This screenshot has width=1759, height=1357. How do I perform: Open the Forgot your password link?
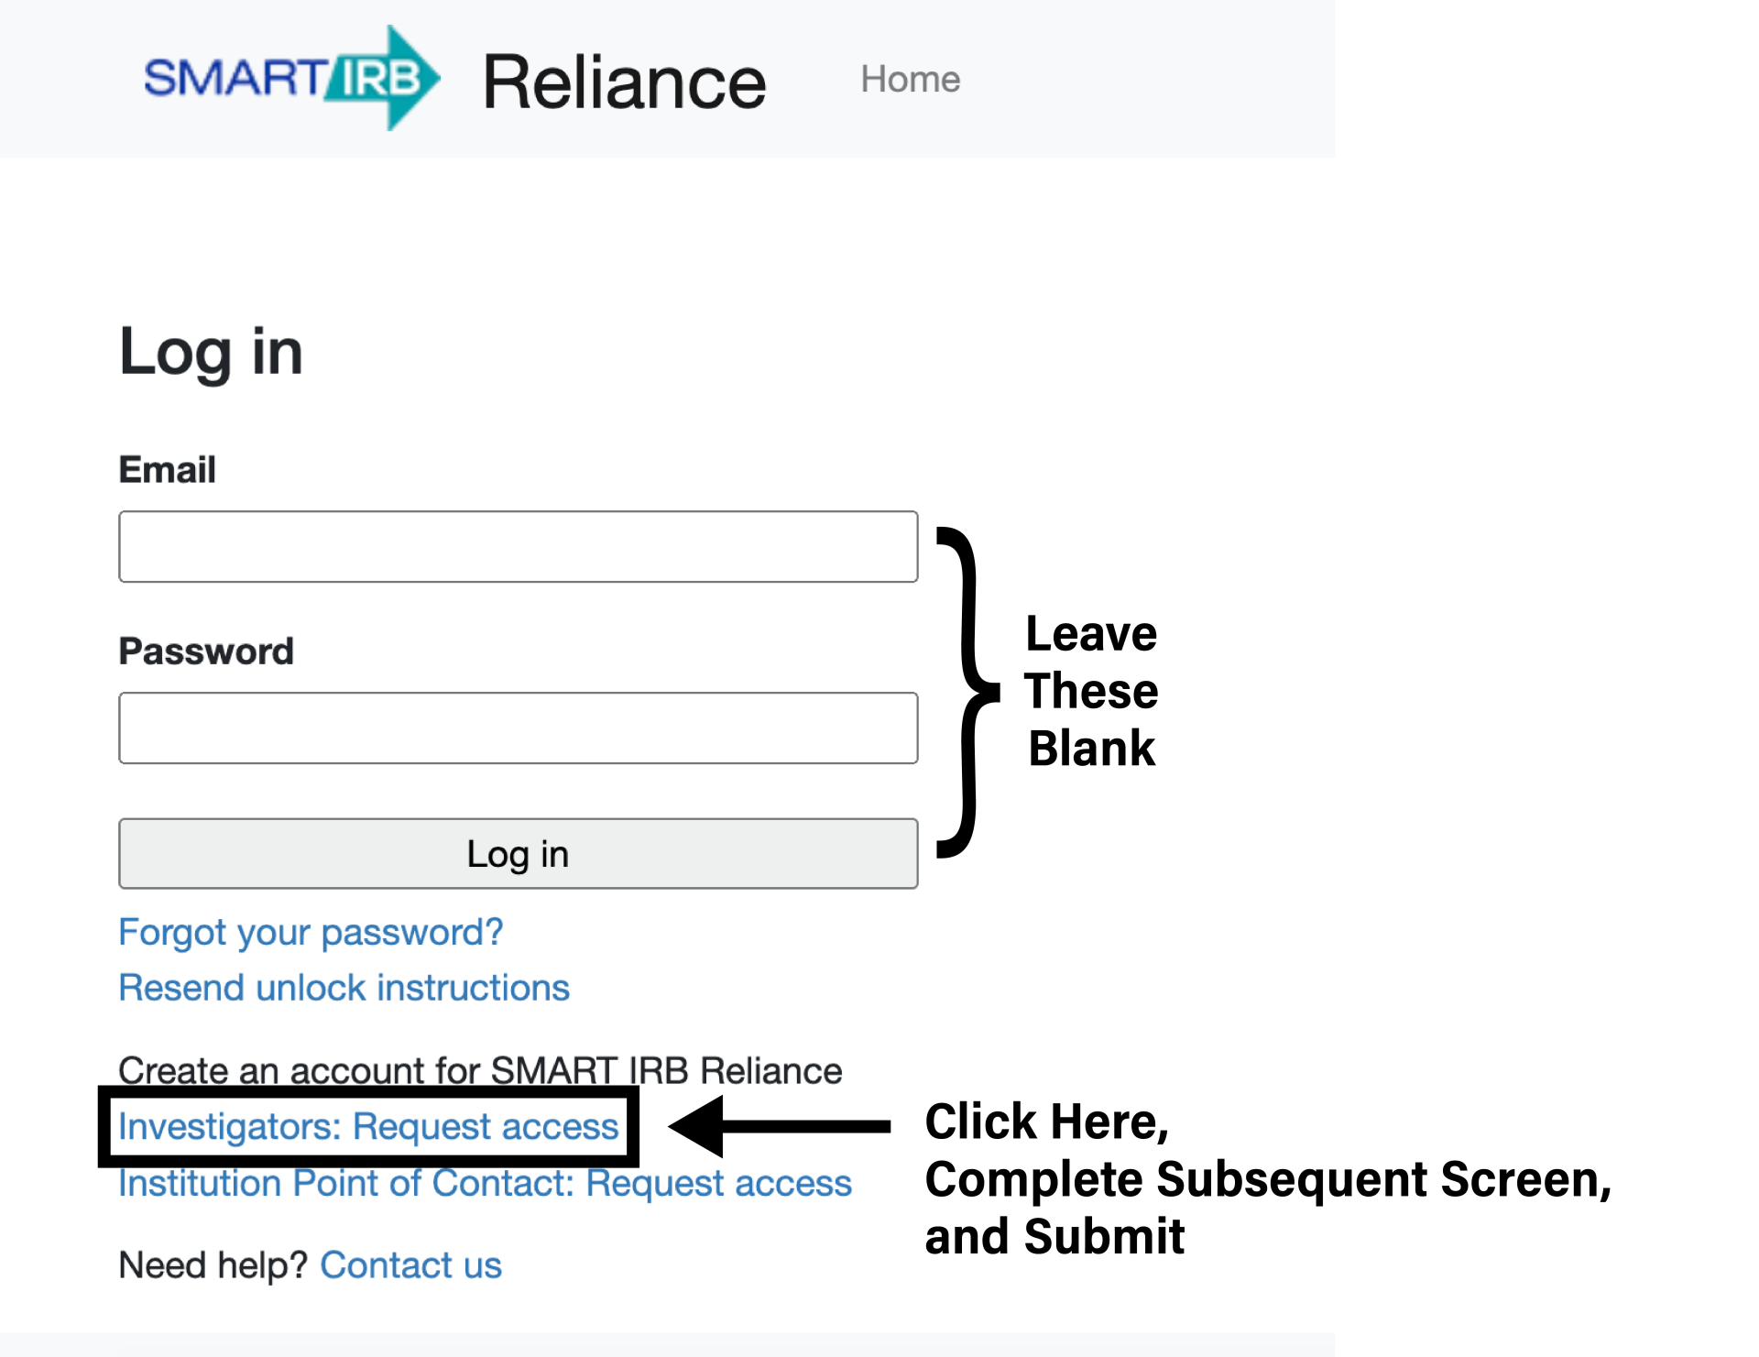311,932
